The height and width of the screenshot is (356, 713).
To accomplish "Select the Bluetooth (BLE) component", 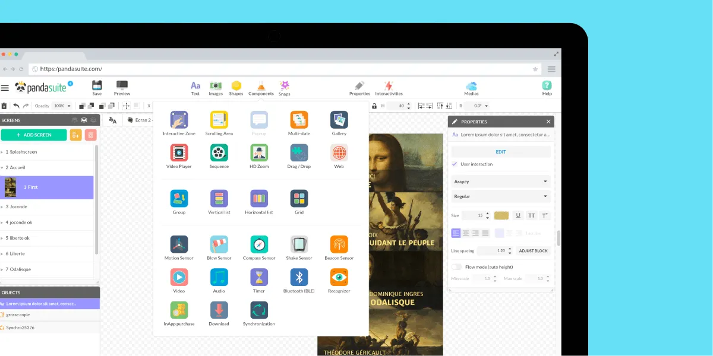I will (299, 277).
